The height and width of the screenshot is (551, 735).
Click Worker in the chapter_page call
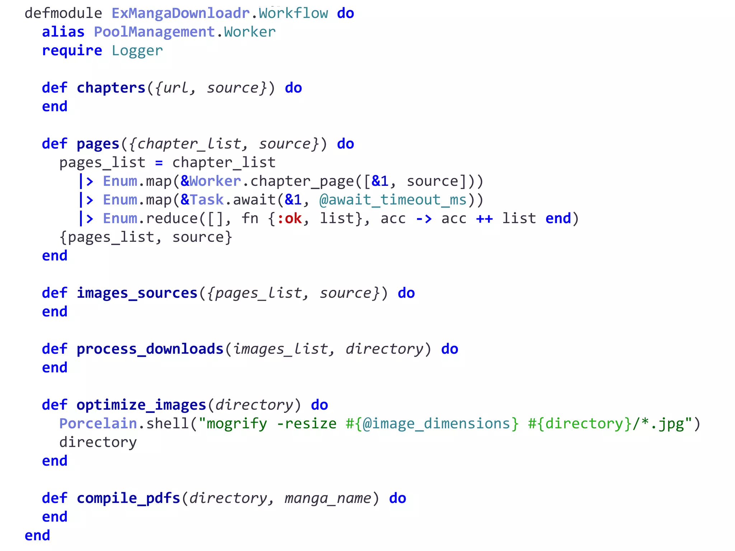pyautogui.click(x=215, y=181)
